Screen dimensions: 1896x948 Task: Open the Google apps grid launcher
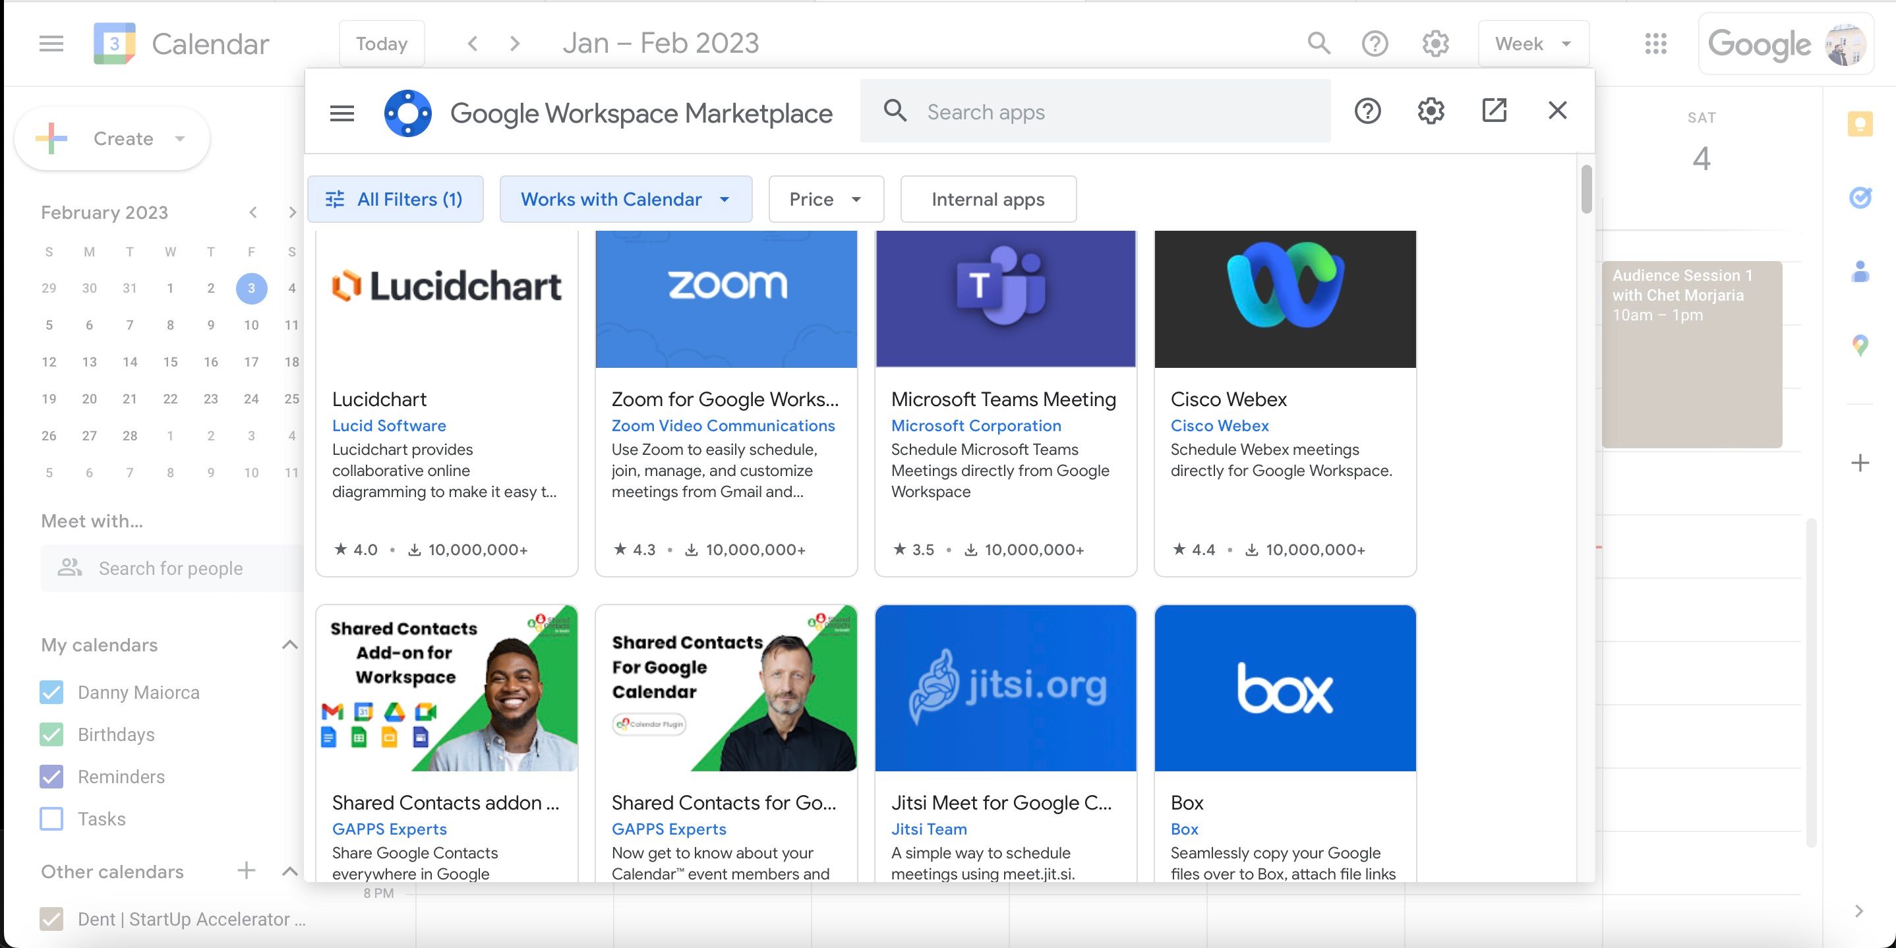tap(1655, 44)
